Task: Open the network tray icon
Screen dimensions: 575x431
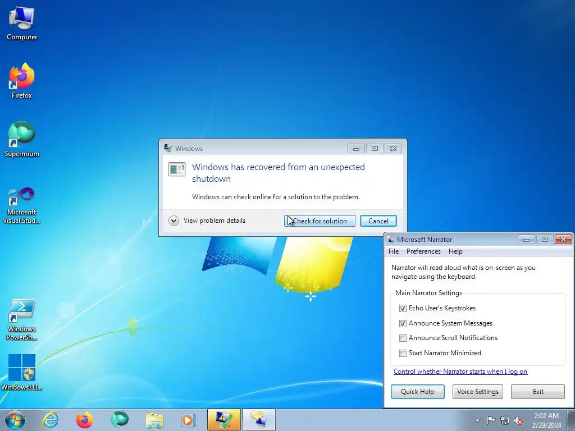Action: point(505,420)
